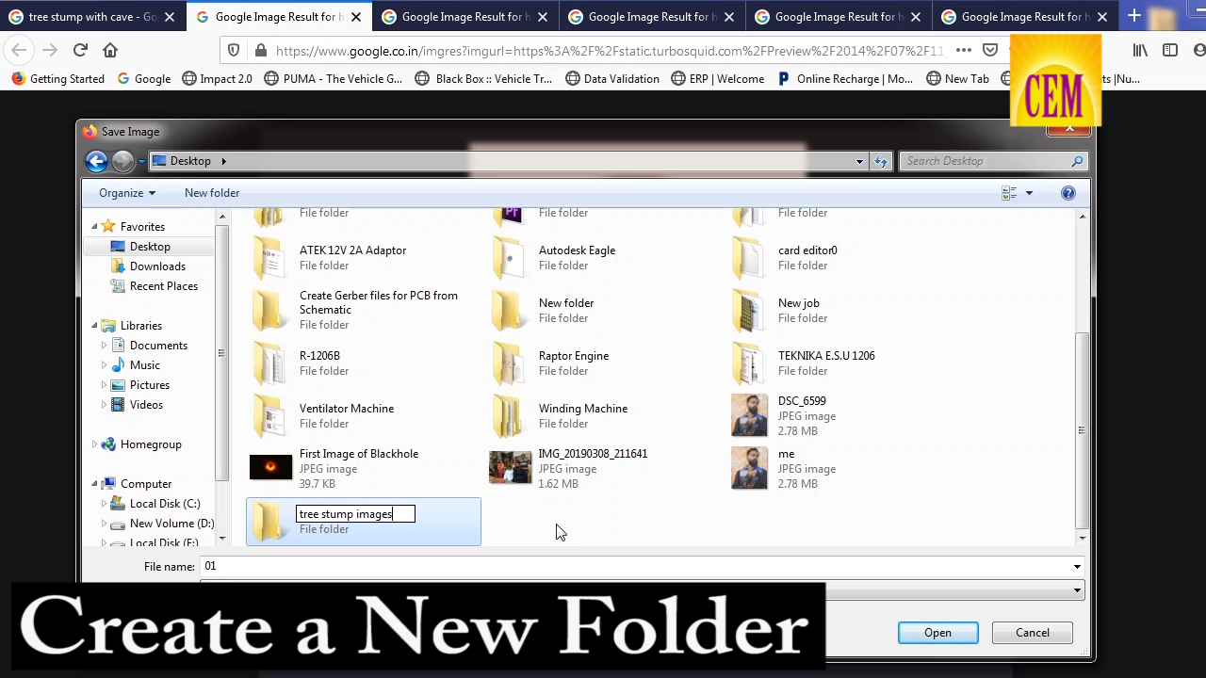Select the R-1206B folder icon
Screen dimensions: 1206x678
click(x=269, y=363)
